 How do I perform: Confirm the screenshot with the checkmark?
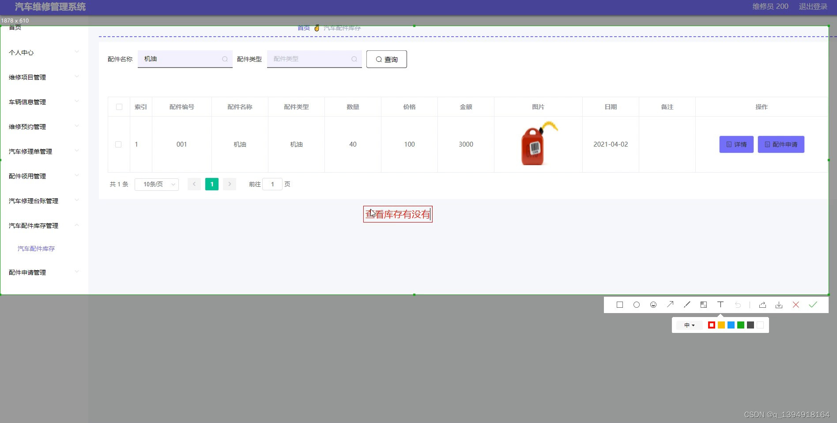point(814,305)
